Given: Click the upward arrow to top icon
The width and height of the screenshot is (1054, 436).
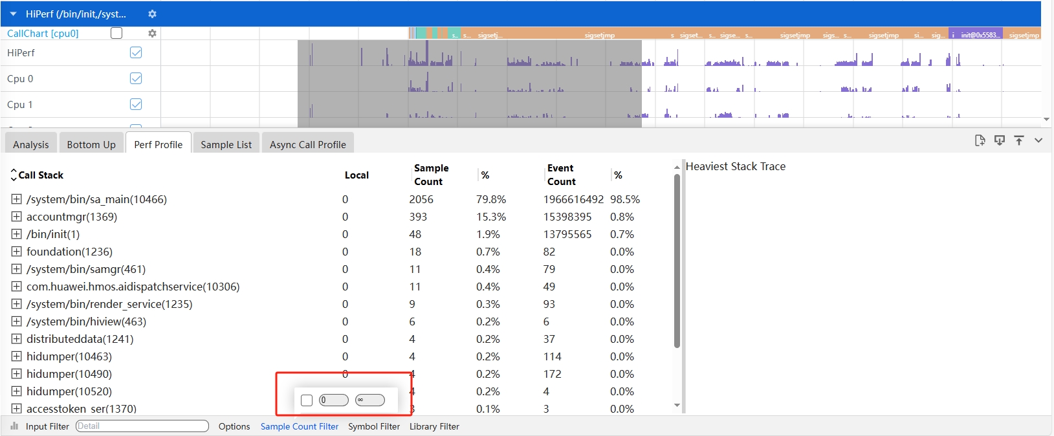Looking at the screenshot, I should [x=1019, y=140].
